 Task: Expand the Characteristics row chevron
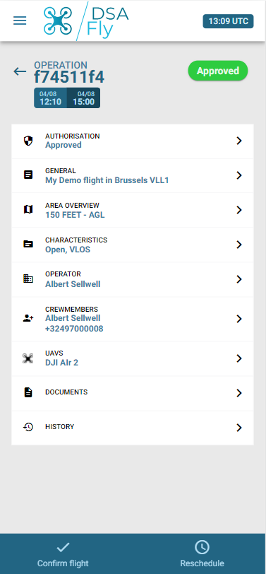tap(239, 245)
